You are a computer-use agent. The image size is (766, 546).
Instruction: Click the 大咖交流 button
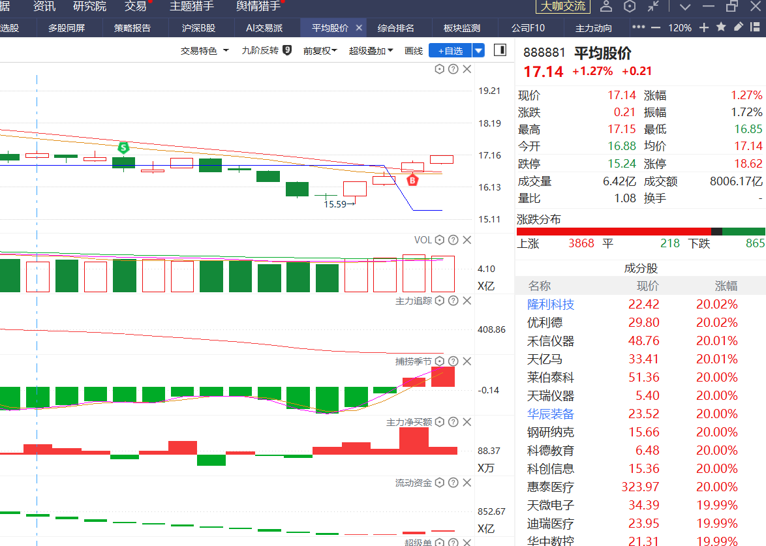click(x=563, y=7)
